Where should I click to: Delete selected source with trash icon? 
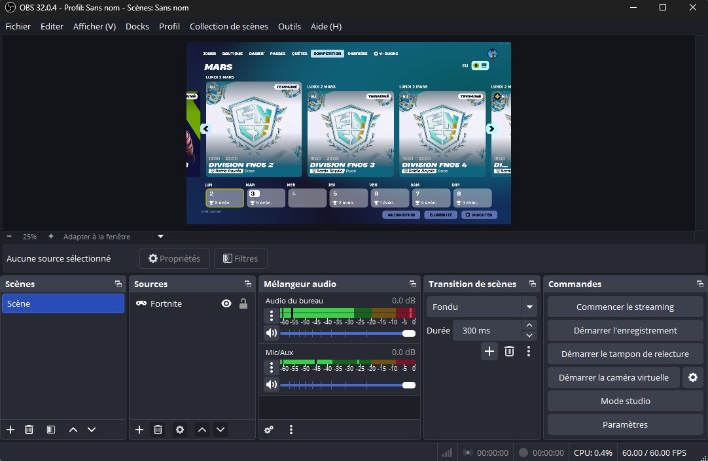tap(158, 430)
